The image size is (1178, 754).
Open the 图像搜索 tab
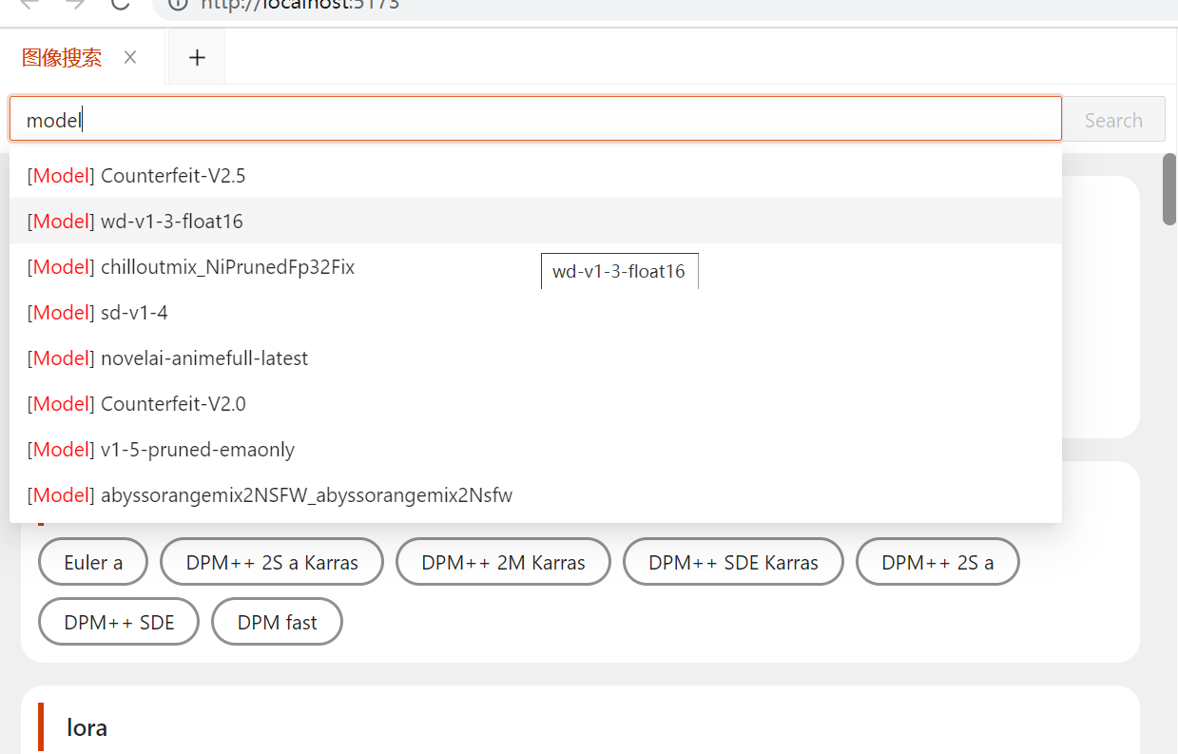tap(62, 58)
